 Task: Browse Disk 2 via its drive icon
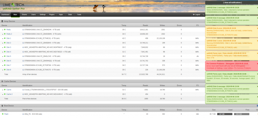click(23, 43)
